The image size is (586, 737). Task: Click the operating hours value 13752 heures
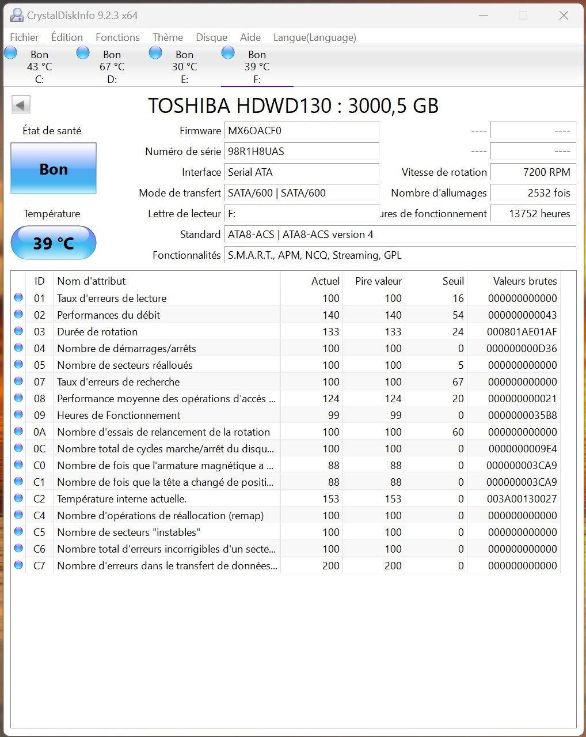533,214
